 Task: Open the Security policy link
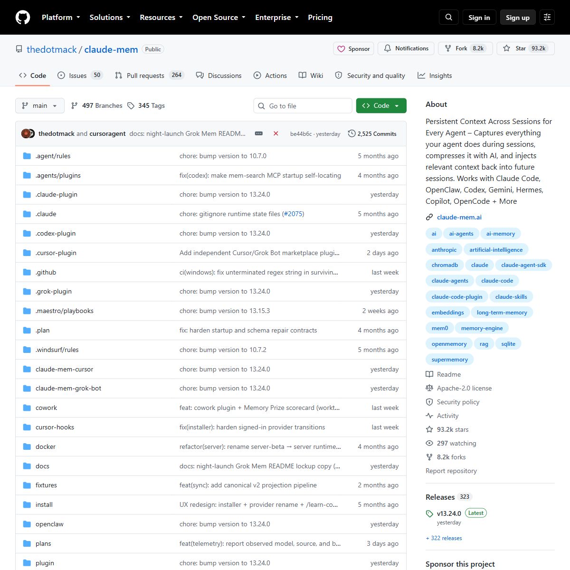pos(453,402)
